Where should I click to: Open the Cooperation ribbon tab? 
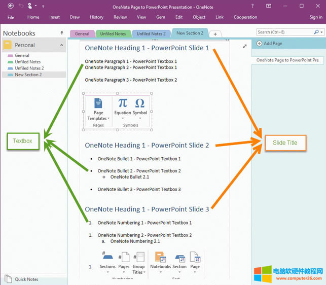coord(245,17)
